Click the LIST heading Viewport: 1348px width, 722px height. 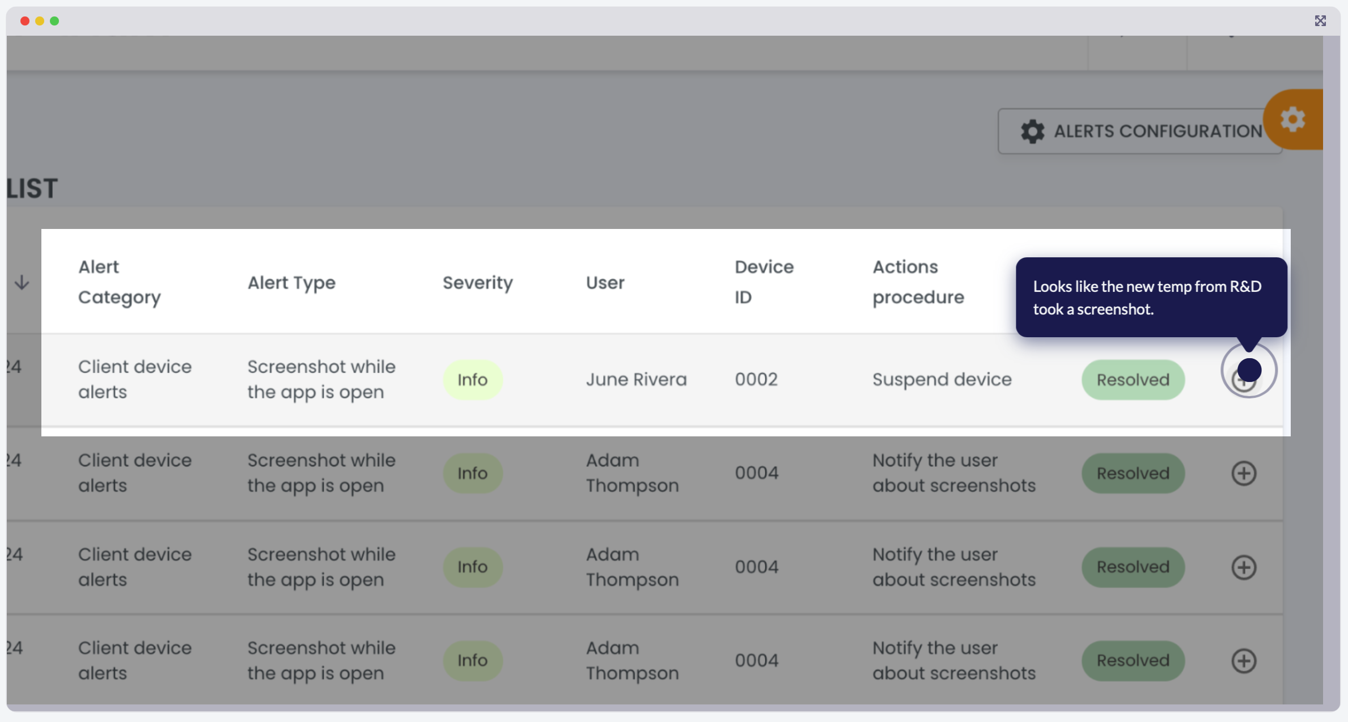pyautogui.click(x=32, y=189)
